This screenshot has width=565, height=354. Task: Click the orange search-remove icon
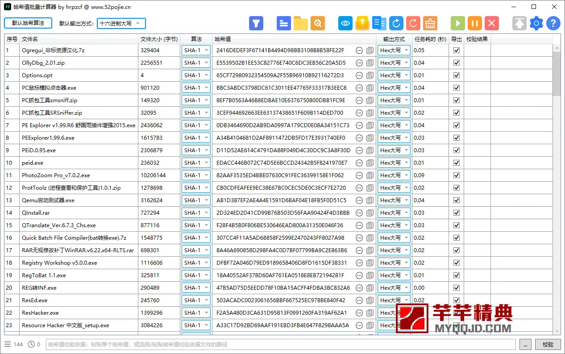318,23
